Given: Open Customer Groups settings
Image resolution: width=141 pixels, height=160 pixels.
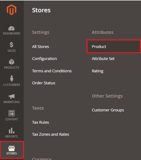Looking at the screenshot, I should click(x=108, y=110).
